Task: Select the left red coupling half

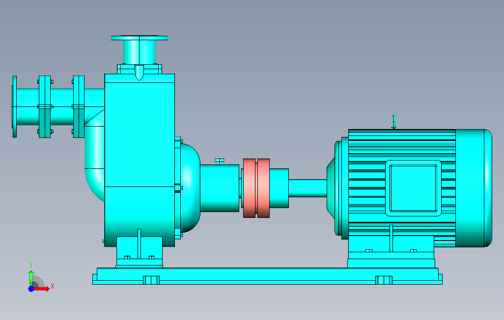Action: 249,188
